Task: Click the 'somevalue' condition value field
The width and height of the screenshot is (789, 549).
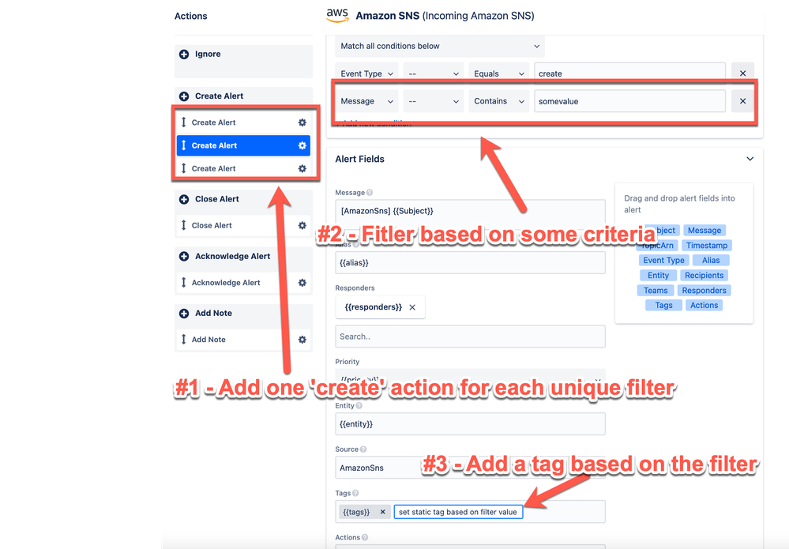Action: tap(629, 101)
